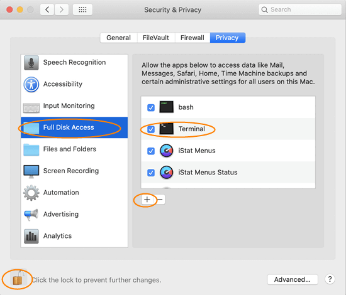346x295 pixels.
Task: Go back with the left chevron
Action: 47,9
